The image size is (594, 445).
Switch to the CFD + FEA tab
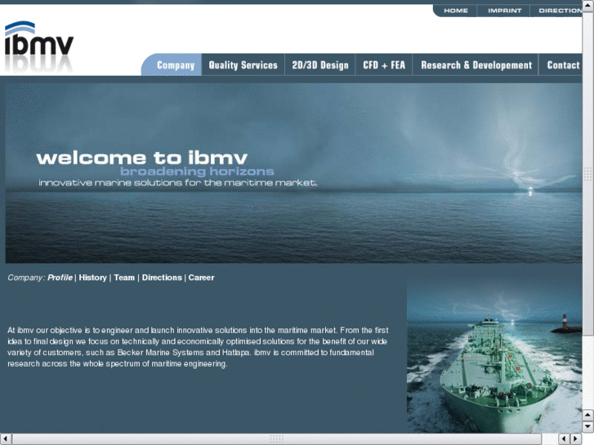click(384, 65)
